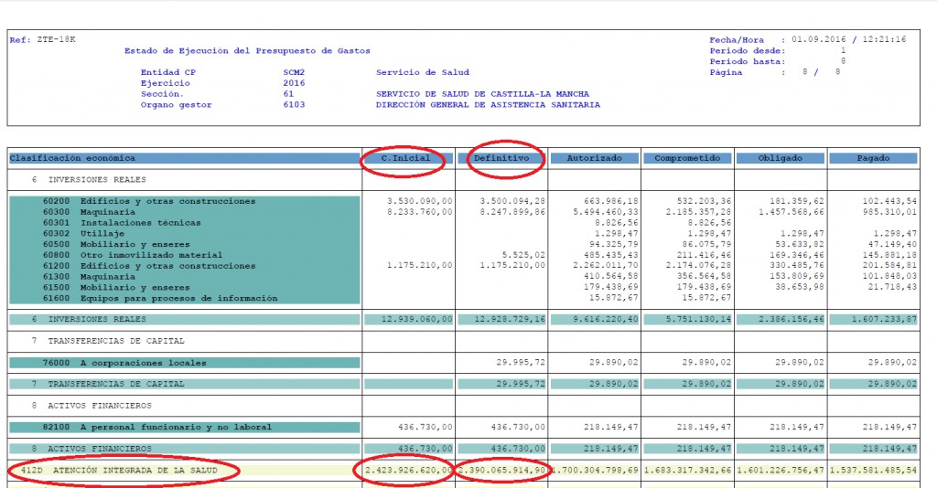Click the entity code 'SCM2'

pyautogui.click(x=294, y=72)
